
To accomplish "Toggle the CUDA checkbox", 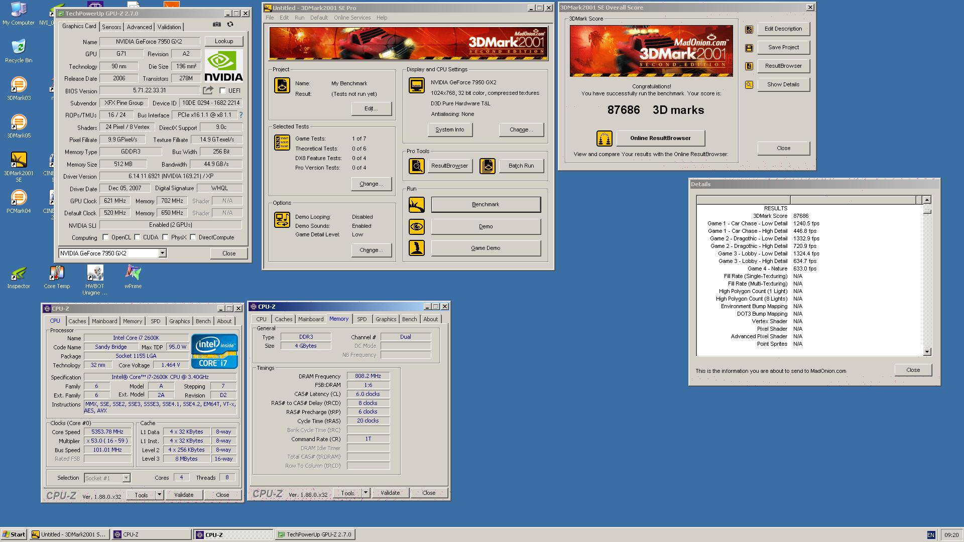I will point(137,237).
